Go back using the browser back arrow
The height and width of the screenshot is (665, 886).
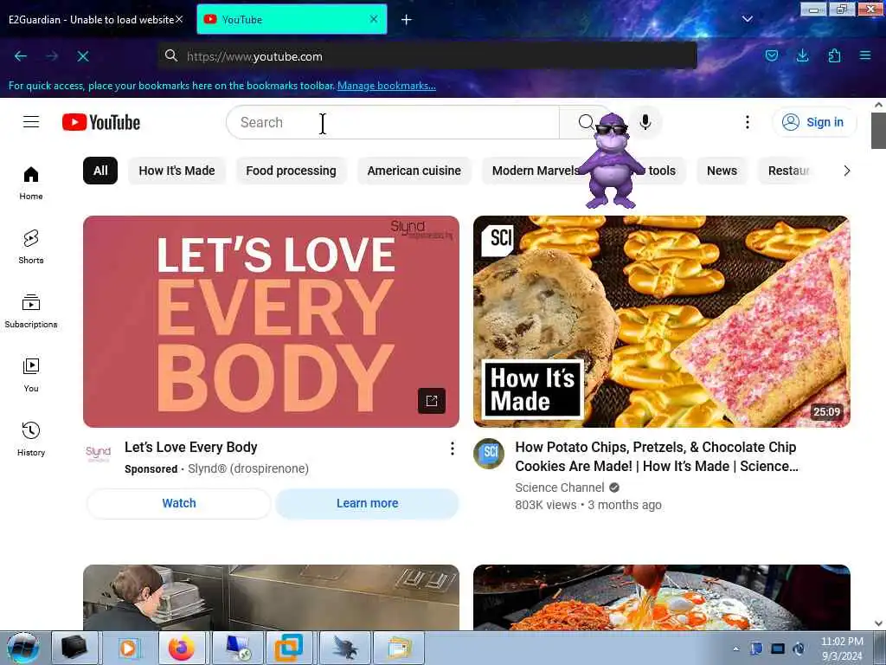click(x=21, y=56)
